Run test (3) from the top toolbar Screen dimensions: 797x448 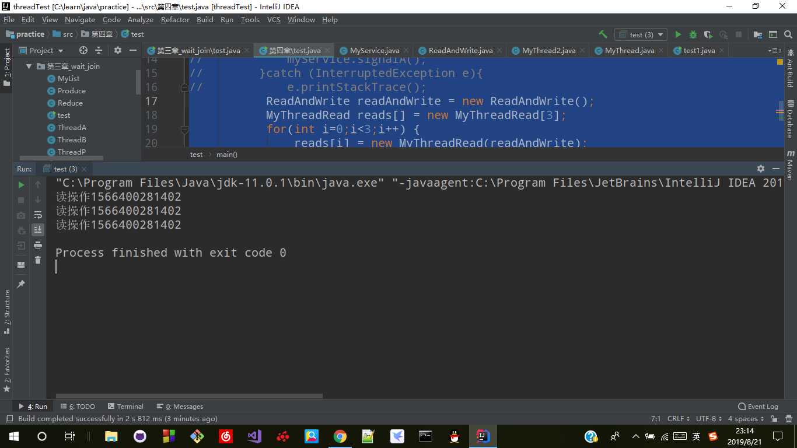(x=678, y=34)
